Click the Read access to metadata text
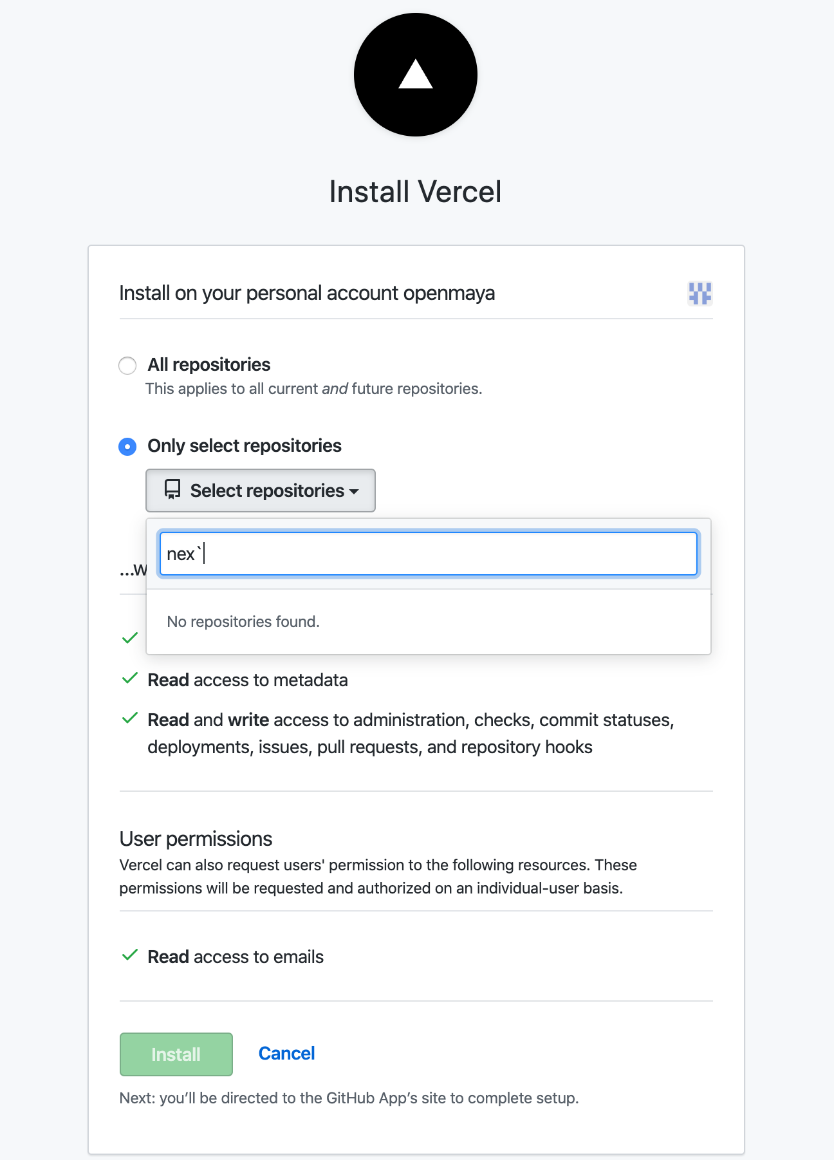 point(248,680)
